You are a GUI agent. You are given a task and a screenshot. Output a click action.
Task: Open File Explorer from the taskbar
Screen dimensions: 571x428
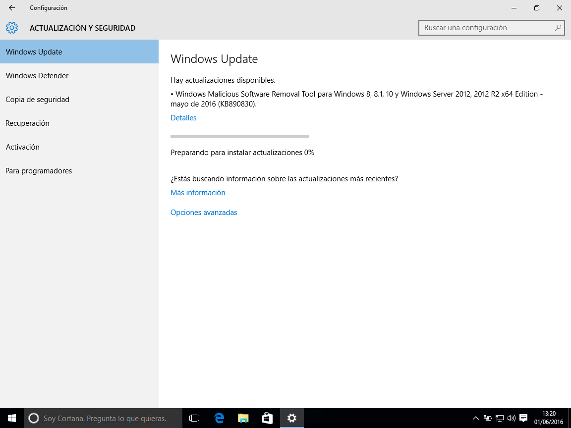[x=243, y=418]
